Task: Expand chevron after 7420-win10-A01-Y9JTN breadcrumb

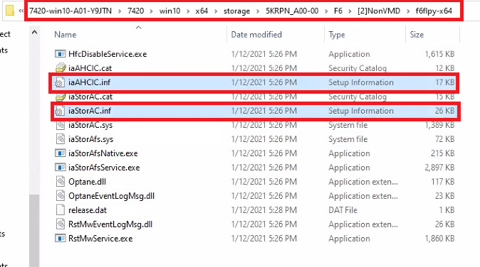Action: pyautogui.click(x=120, y=11)
